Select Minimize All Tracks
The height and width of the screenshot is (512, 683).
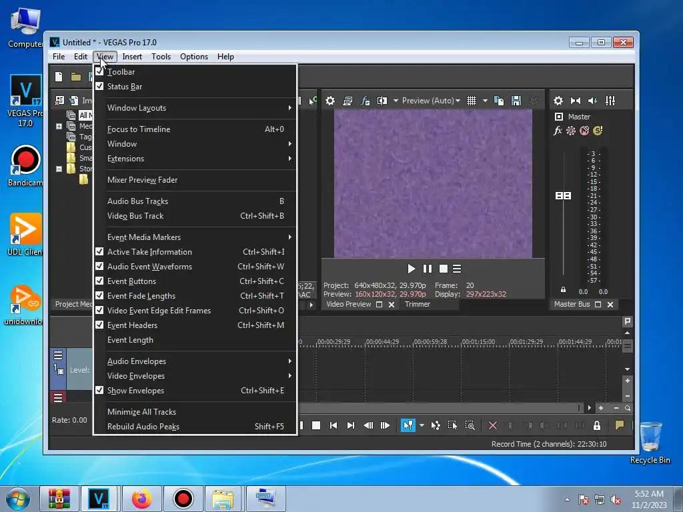[195, 412]
